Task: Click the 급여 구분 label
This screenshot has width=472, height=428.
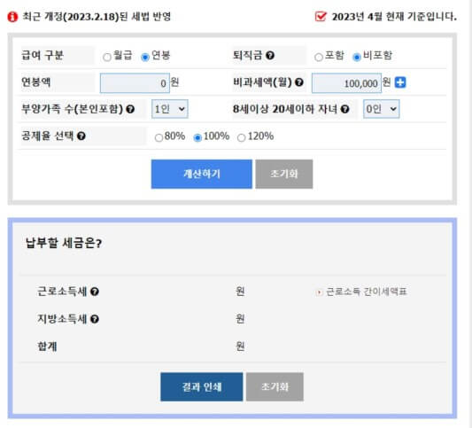Action: pyautogui.click(x=43, y=56)
